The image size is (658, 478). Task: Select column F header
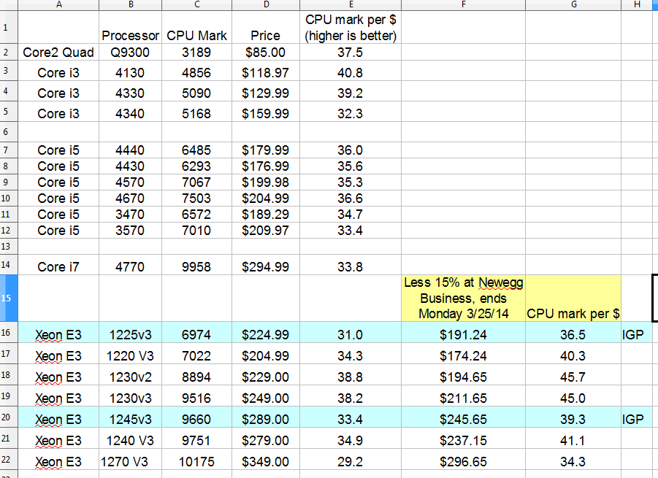coord(463,4)
